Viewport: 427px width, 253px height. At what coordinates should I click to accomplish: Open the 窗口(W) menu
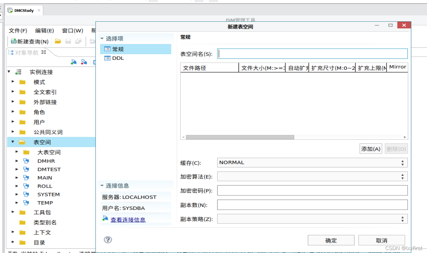pos(72,31)
